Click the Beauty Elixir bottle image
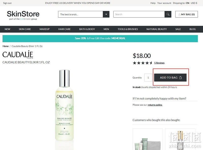The image size is (203, 150). (x=64, y=105)
